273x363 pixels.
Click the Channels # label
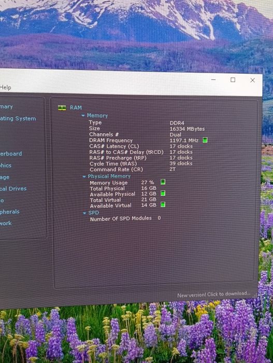pos(104,134)
